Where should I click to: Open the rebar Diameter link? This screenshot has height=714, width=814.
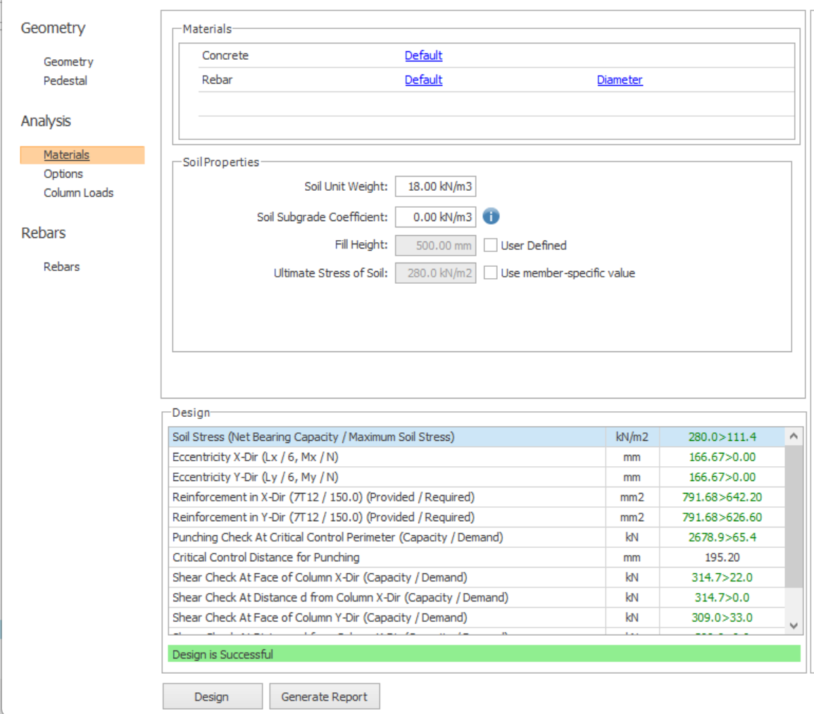tap(620, 80)
